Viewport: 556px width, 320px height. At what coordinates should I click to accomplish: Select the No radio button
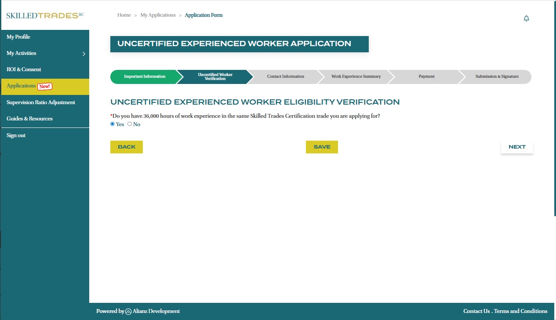click(x=130, y=124)
